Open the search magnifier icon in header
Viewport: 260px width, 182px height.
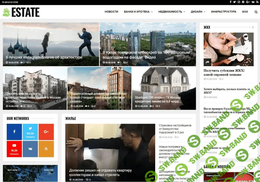coord(256,12)
